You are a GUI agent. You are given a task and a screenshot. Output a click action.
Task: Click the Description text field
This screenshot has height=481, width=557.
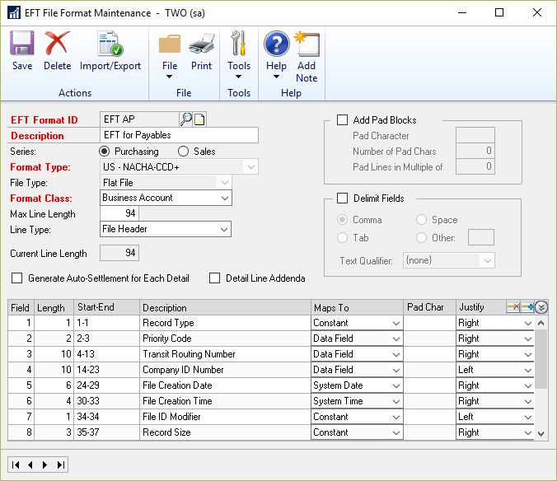(179, 135)
